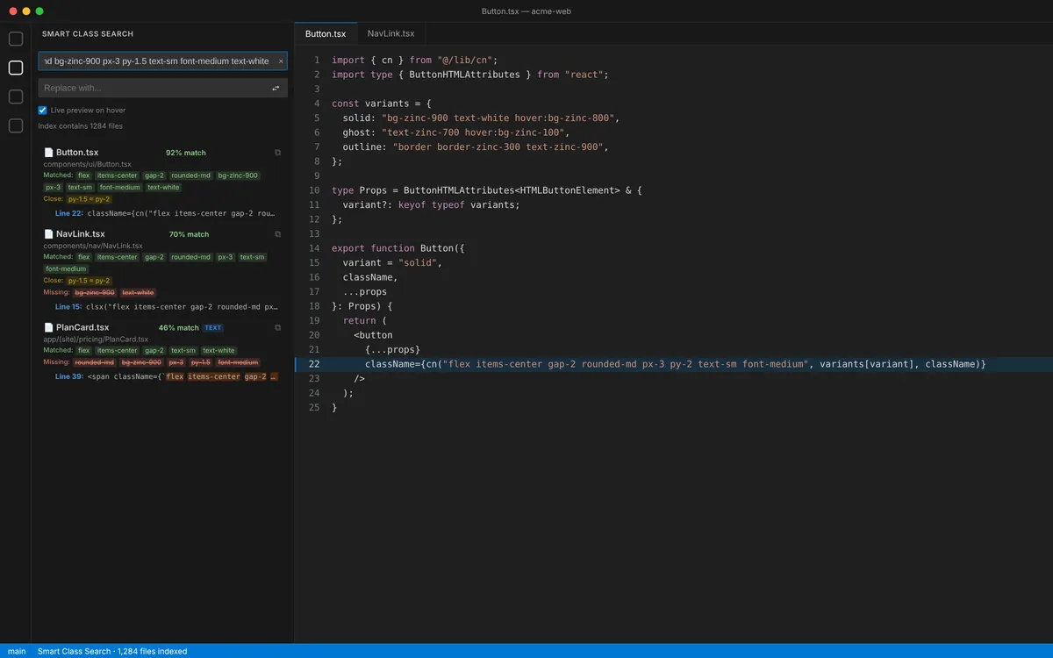Click the main branch in the status bar

coord(17,651)
